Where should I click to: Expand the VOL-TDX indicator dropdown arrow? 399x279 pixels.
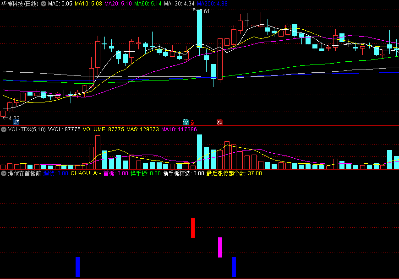click(x=4, y=129)
